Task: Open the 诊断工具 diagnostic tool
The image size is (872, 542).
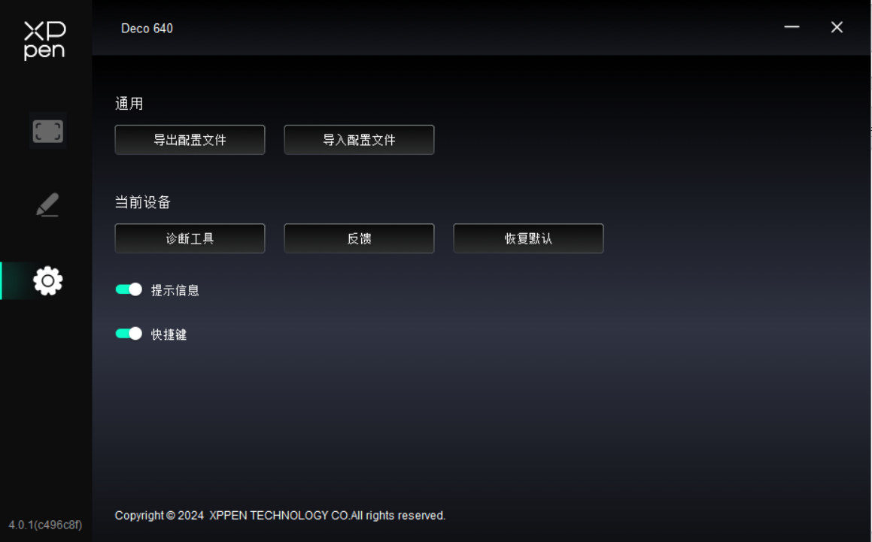Action: 190,238
